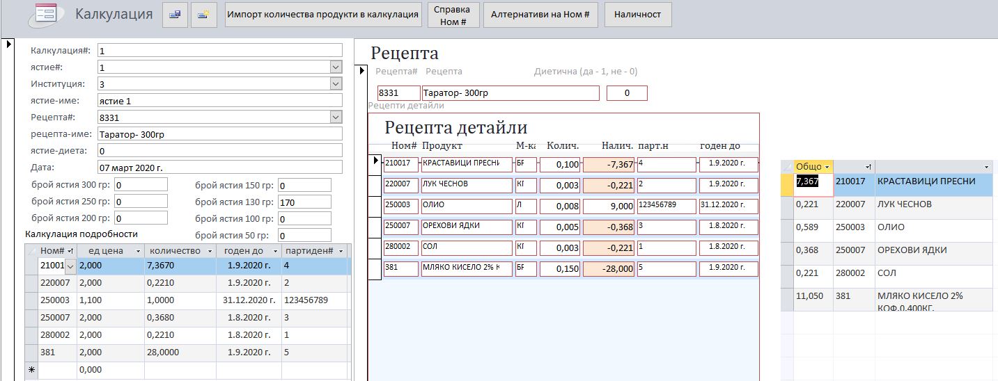Click the ястие-име field with ястие 1
This screenshot has height=381, width=998.
220,100
